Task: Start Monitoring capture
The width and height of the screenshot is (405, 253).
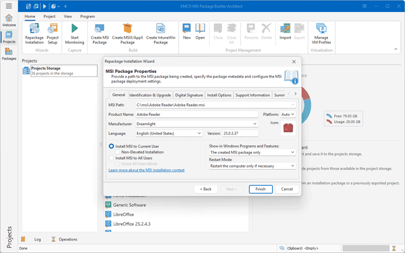Action: [75, 29]
